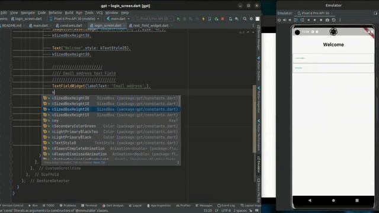The image size is (379, 213).
Task: Open the Emulator side tool window
Action: pos(259,164)
